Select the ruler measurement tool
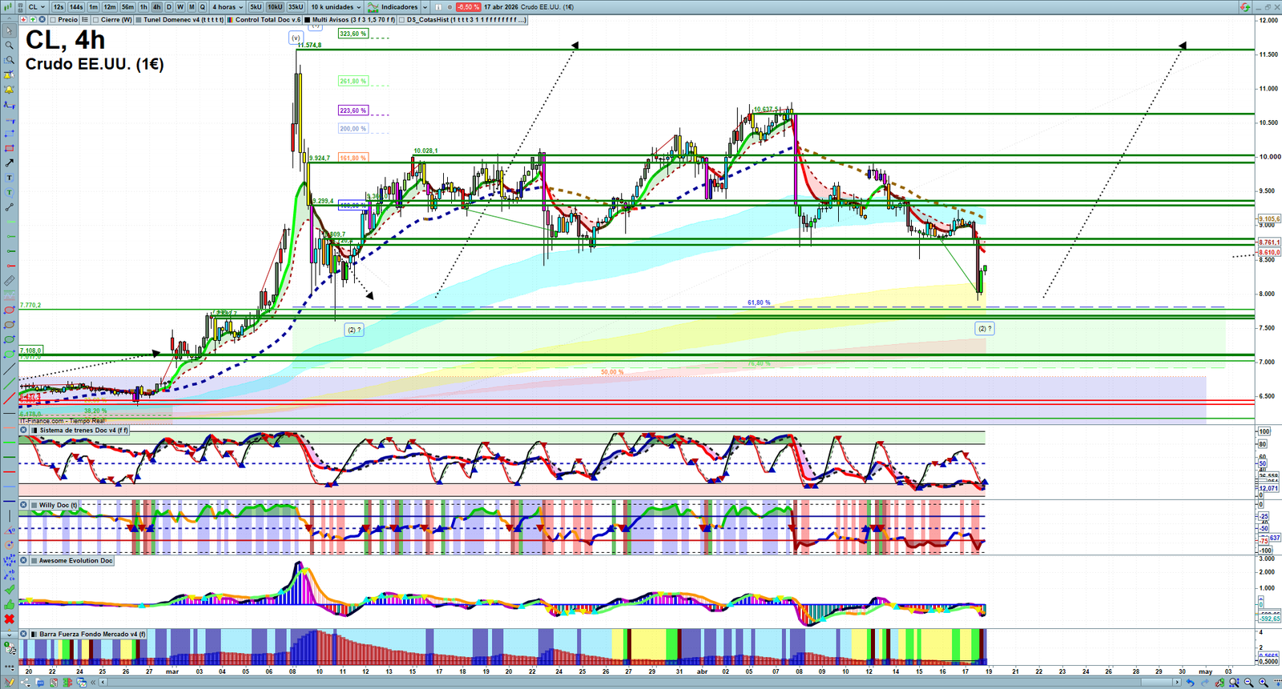 click(9, 281)
